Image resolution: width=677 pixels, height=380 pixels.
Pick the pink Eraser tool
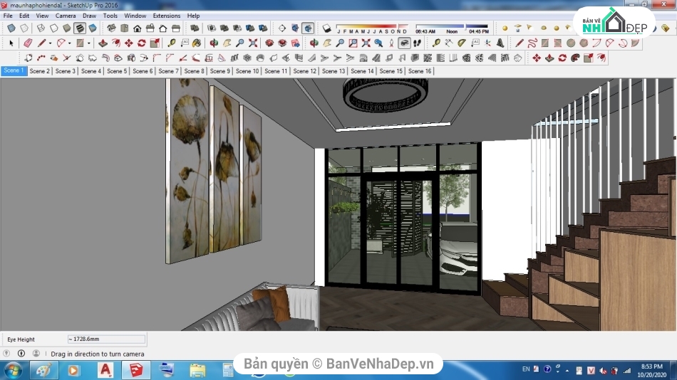(x=28, y=43)
